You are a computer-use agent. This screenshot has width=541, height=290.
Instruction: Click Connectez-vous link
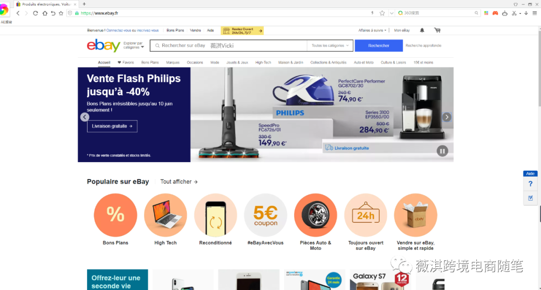tap(119, 31)
